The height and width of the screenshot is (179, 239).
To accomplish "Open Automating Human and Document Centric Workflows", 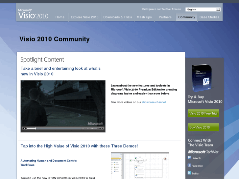I will click(48, 163).
